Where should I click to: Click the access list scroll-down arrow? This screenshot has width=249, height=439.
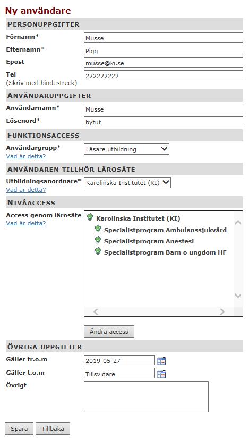point(238,296)
